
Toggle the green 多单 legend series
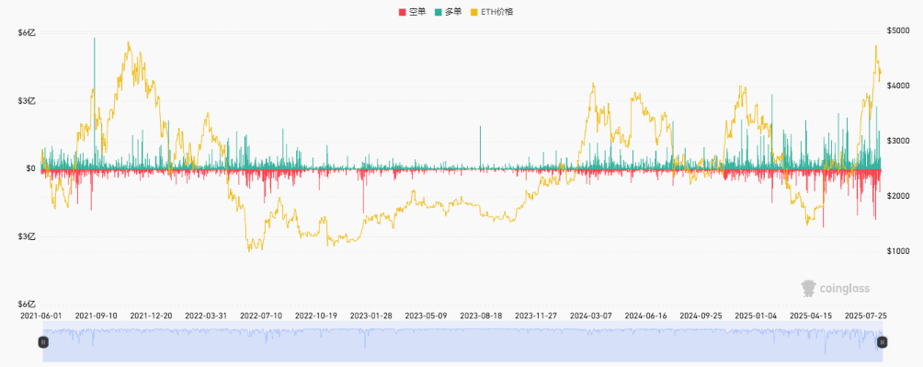449,12
